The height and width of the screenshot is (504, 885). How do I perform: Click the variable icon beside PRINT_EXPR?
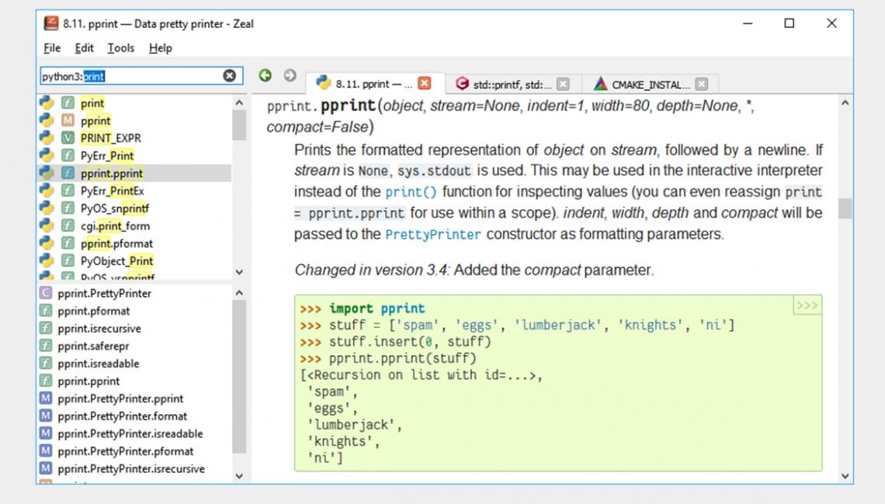click(68, 138)
